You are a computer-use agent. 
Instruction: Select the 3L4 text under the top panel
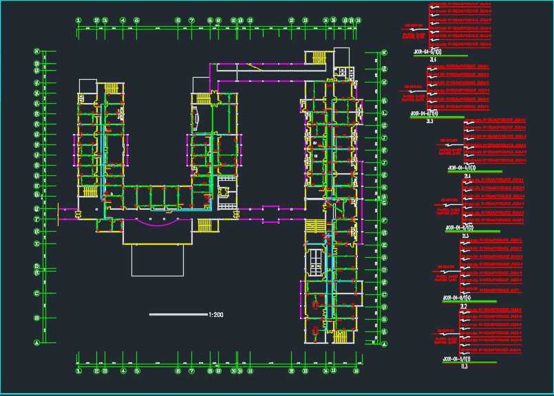coord(433,60)
